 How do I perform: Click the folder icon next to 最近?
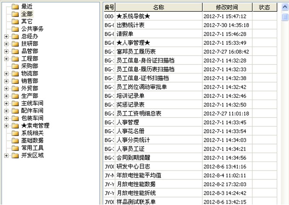coord(15,7)
